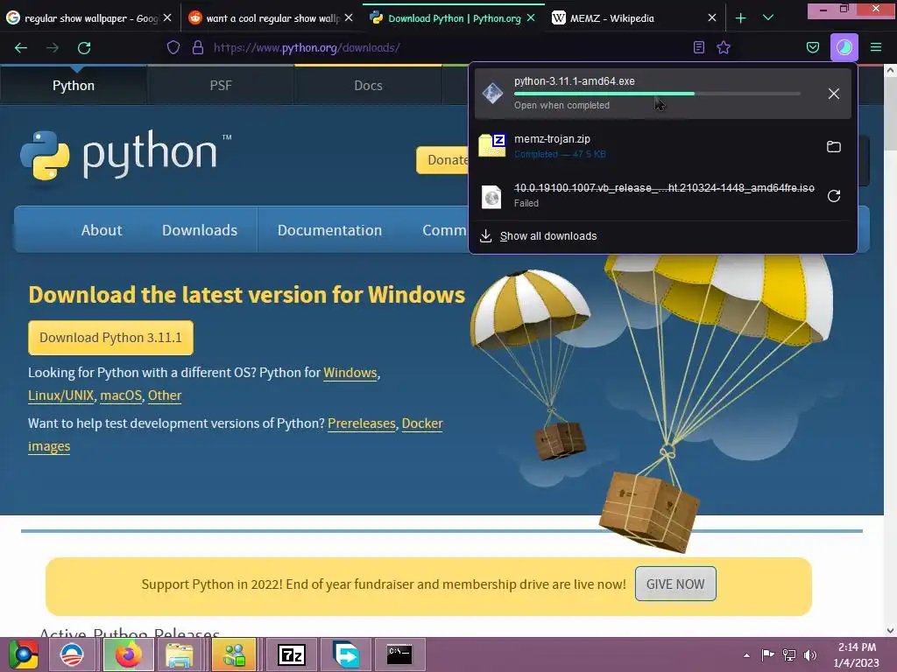897x672 pixels.
Task: Click the python download progress bar
Action: [x=657, y=94]
